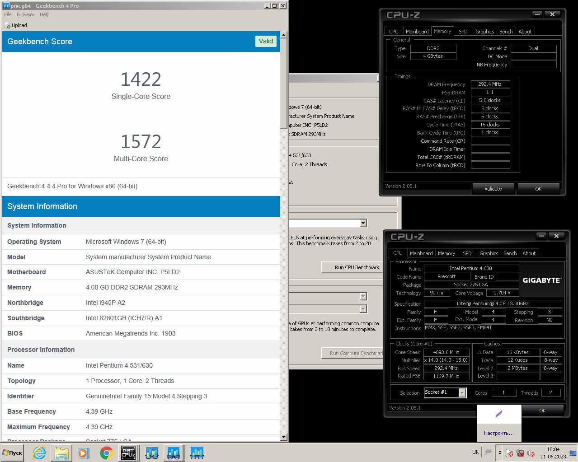The image size is (578, 462).
Task: Open the Пуск Start menu
Action: (12, 453)
